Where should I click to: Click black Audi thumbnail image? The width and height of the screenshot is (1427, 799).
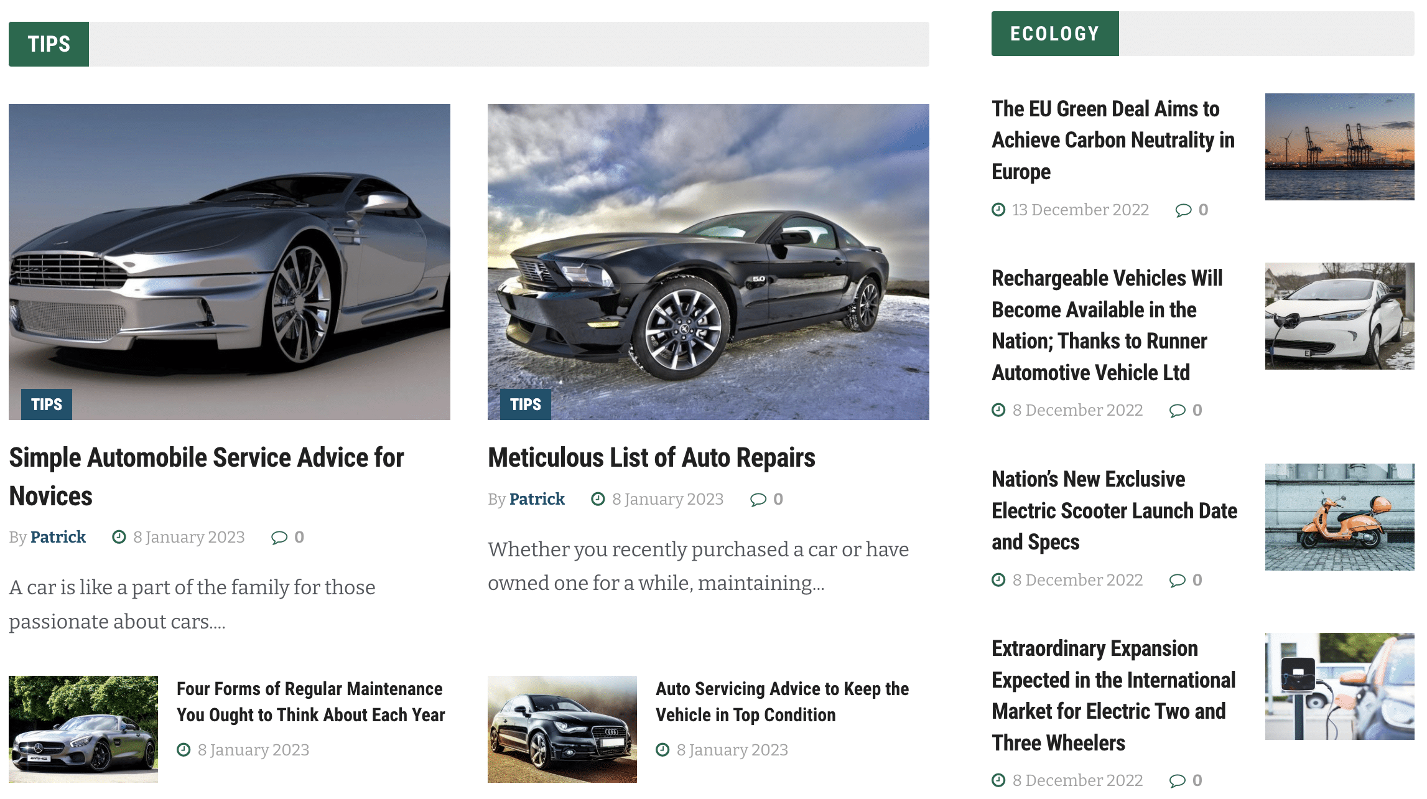point(562,729)
